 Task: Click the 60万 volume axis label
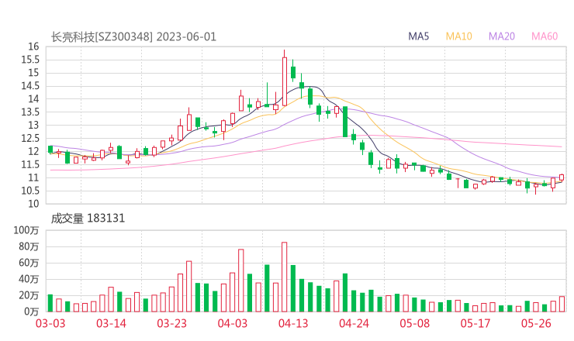29,263
